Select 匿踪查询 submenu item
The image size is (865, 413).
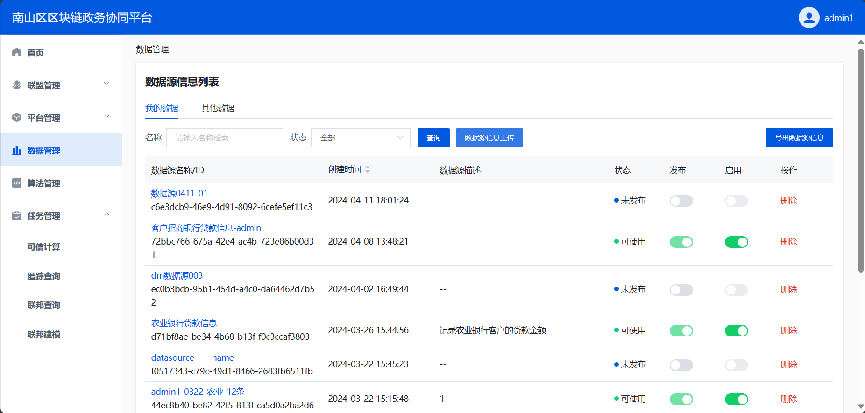(44, 276)
